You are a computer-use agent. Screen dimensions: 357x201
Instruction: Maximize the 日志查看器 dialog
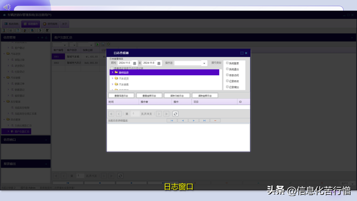(242, 53)
